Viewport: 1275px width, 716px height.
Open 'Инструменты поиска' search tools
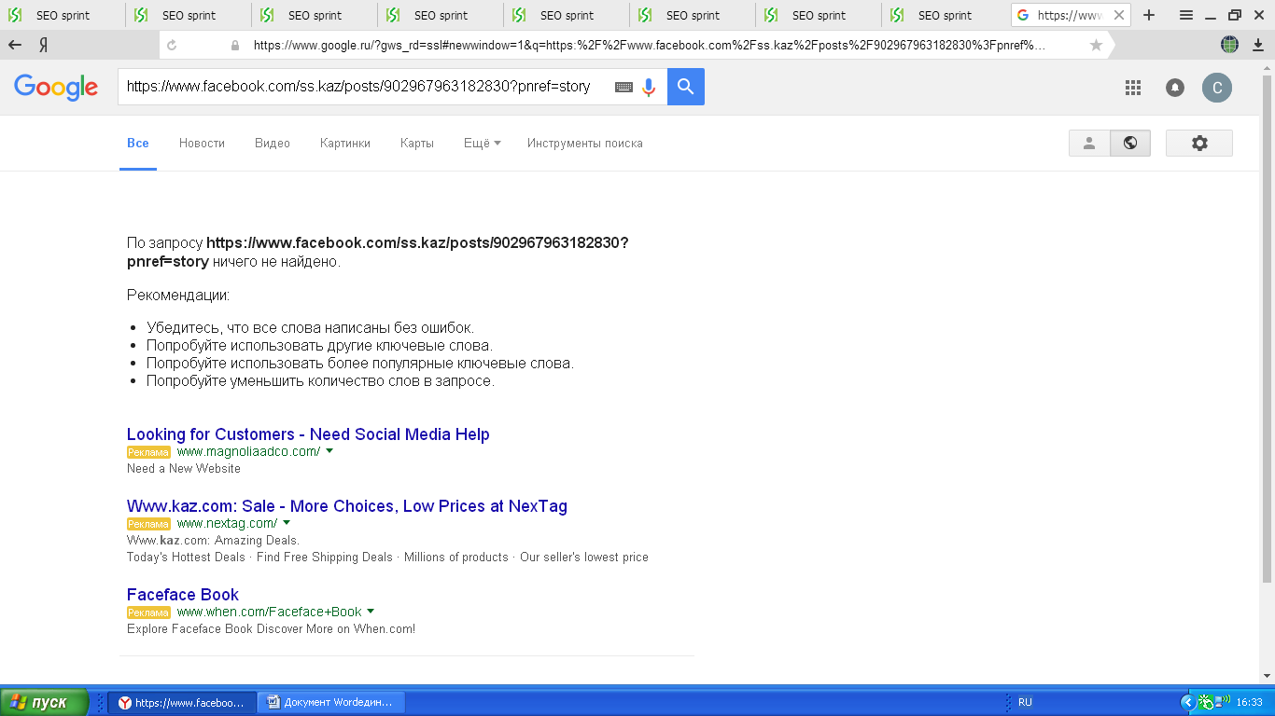[x=585, y=143]
